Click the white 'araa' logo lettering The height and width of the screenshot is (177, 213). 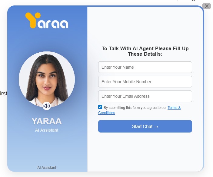[53, 24]
